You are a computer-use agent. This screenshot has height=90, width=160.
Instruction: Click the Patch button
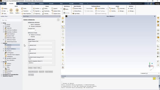[39, 68]
